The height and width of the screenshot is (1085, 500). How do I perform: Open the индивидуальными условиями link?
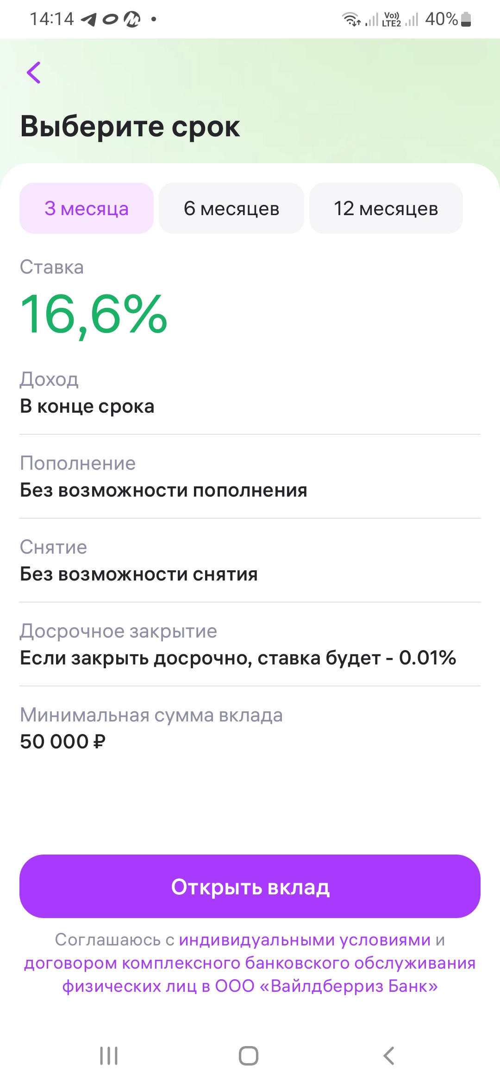(305, 940)
